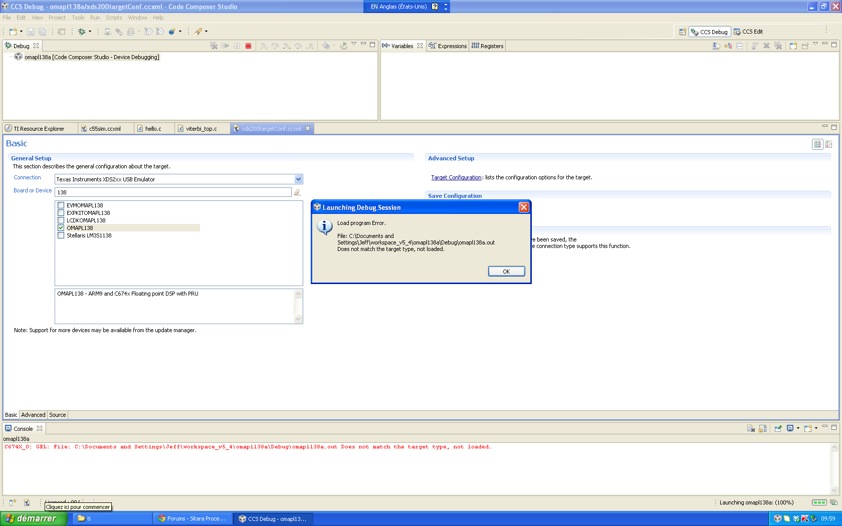The height and width of the screenshot is (526, 842).
Task: Click Show Logical Structure icon in Variables view
Action: [x=728, y=46]
